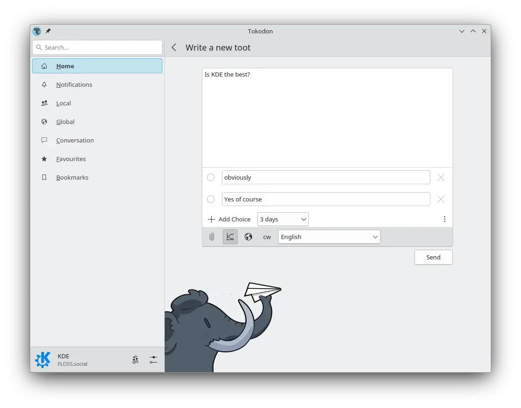Click Add Choice to add a poll option

coord(229,219)
